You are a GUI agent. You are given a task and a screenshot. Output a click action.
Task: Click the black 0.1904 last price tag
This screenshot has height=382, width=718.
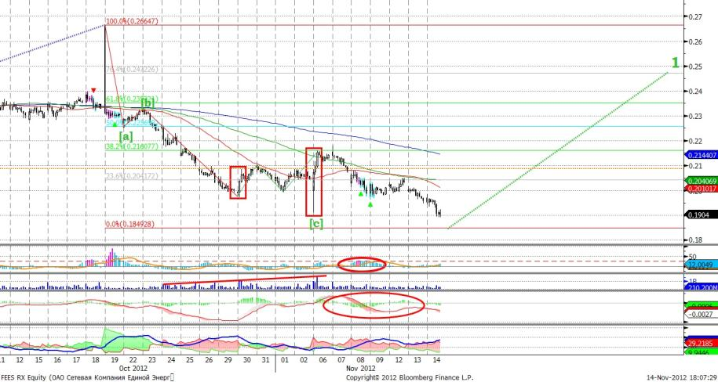click(697, 214)
